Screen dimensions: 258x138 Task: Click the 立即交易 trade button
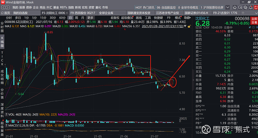click(254, 21)
